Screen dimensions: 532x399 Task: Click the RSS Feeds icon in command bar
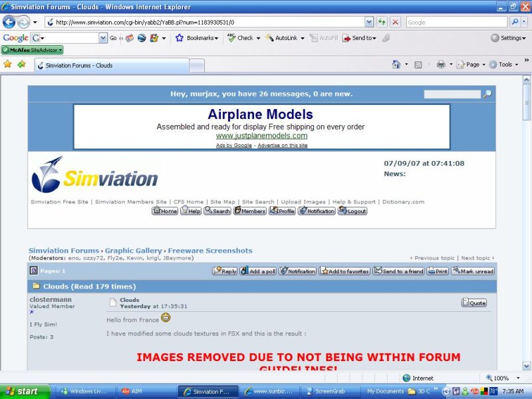pos(418,65)
